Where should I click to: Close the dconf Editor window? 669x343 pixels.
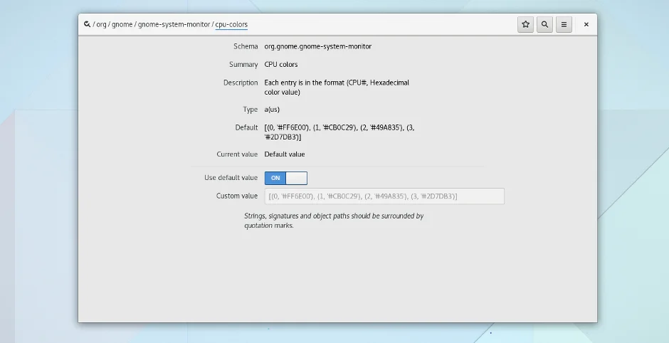pos(586,24)
